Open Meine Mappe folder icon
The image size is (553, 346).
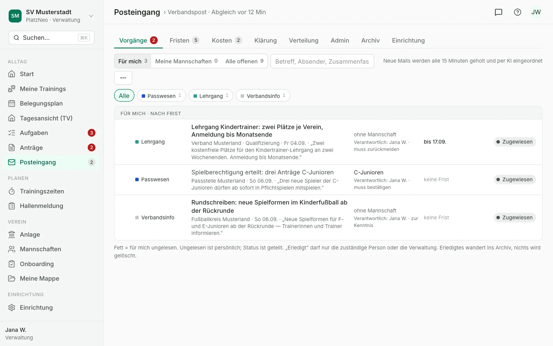(12, 279)
